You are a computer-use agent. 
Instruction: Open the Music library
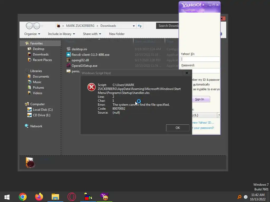click(x=37, y=82)
